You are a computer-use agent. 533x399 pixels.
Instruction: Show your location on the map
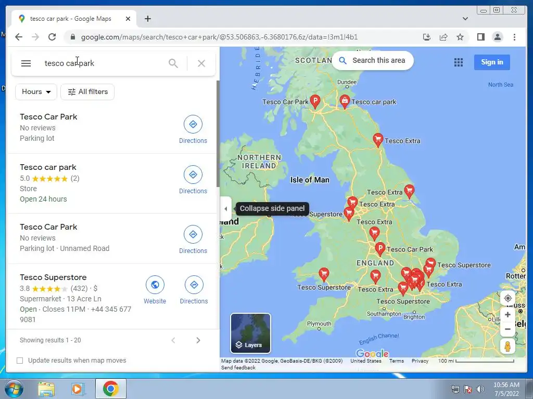click(x=507, y=298)
